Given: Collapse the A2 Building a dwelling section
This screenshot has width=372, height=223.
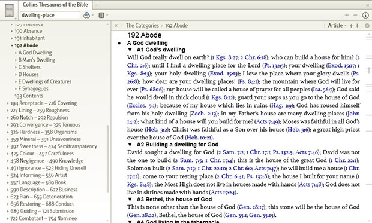Looking at the screenshot, I should click(x=130, y=145).
